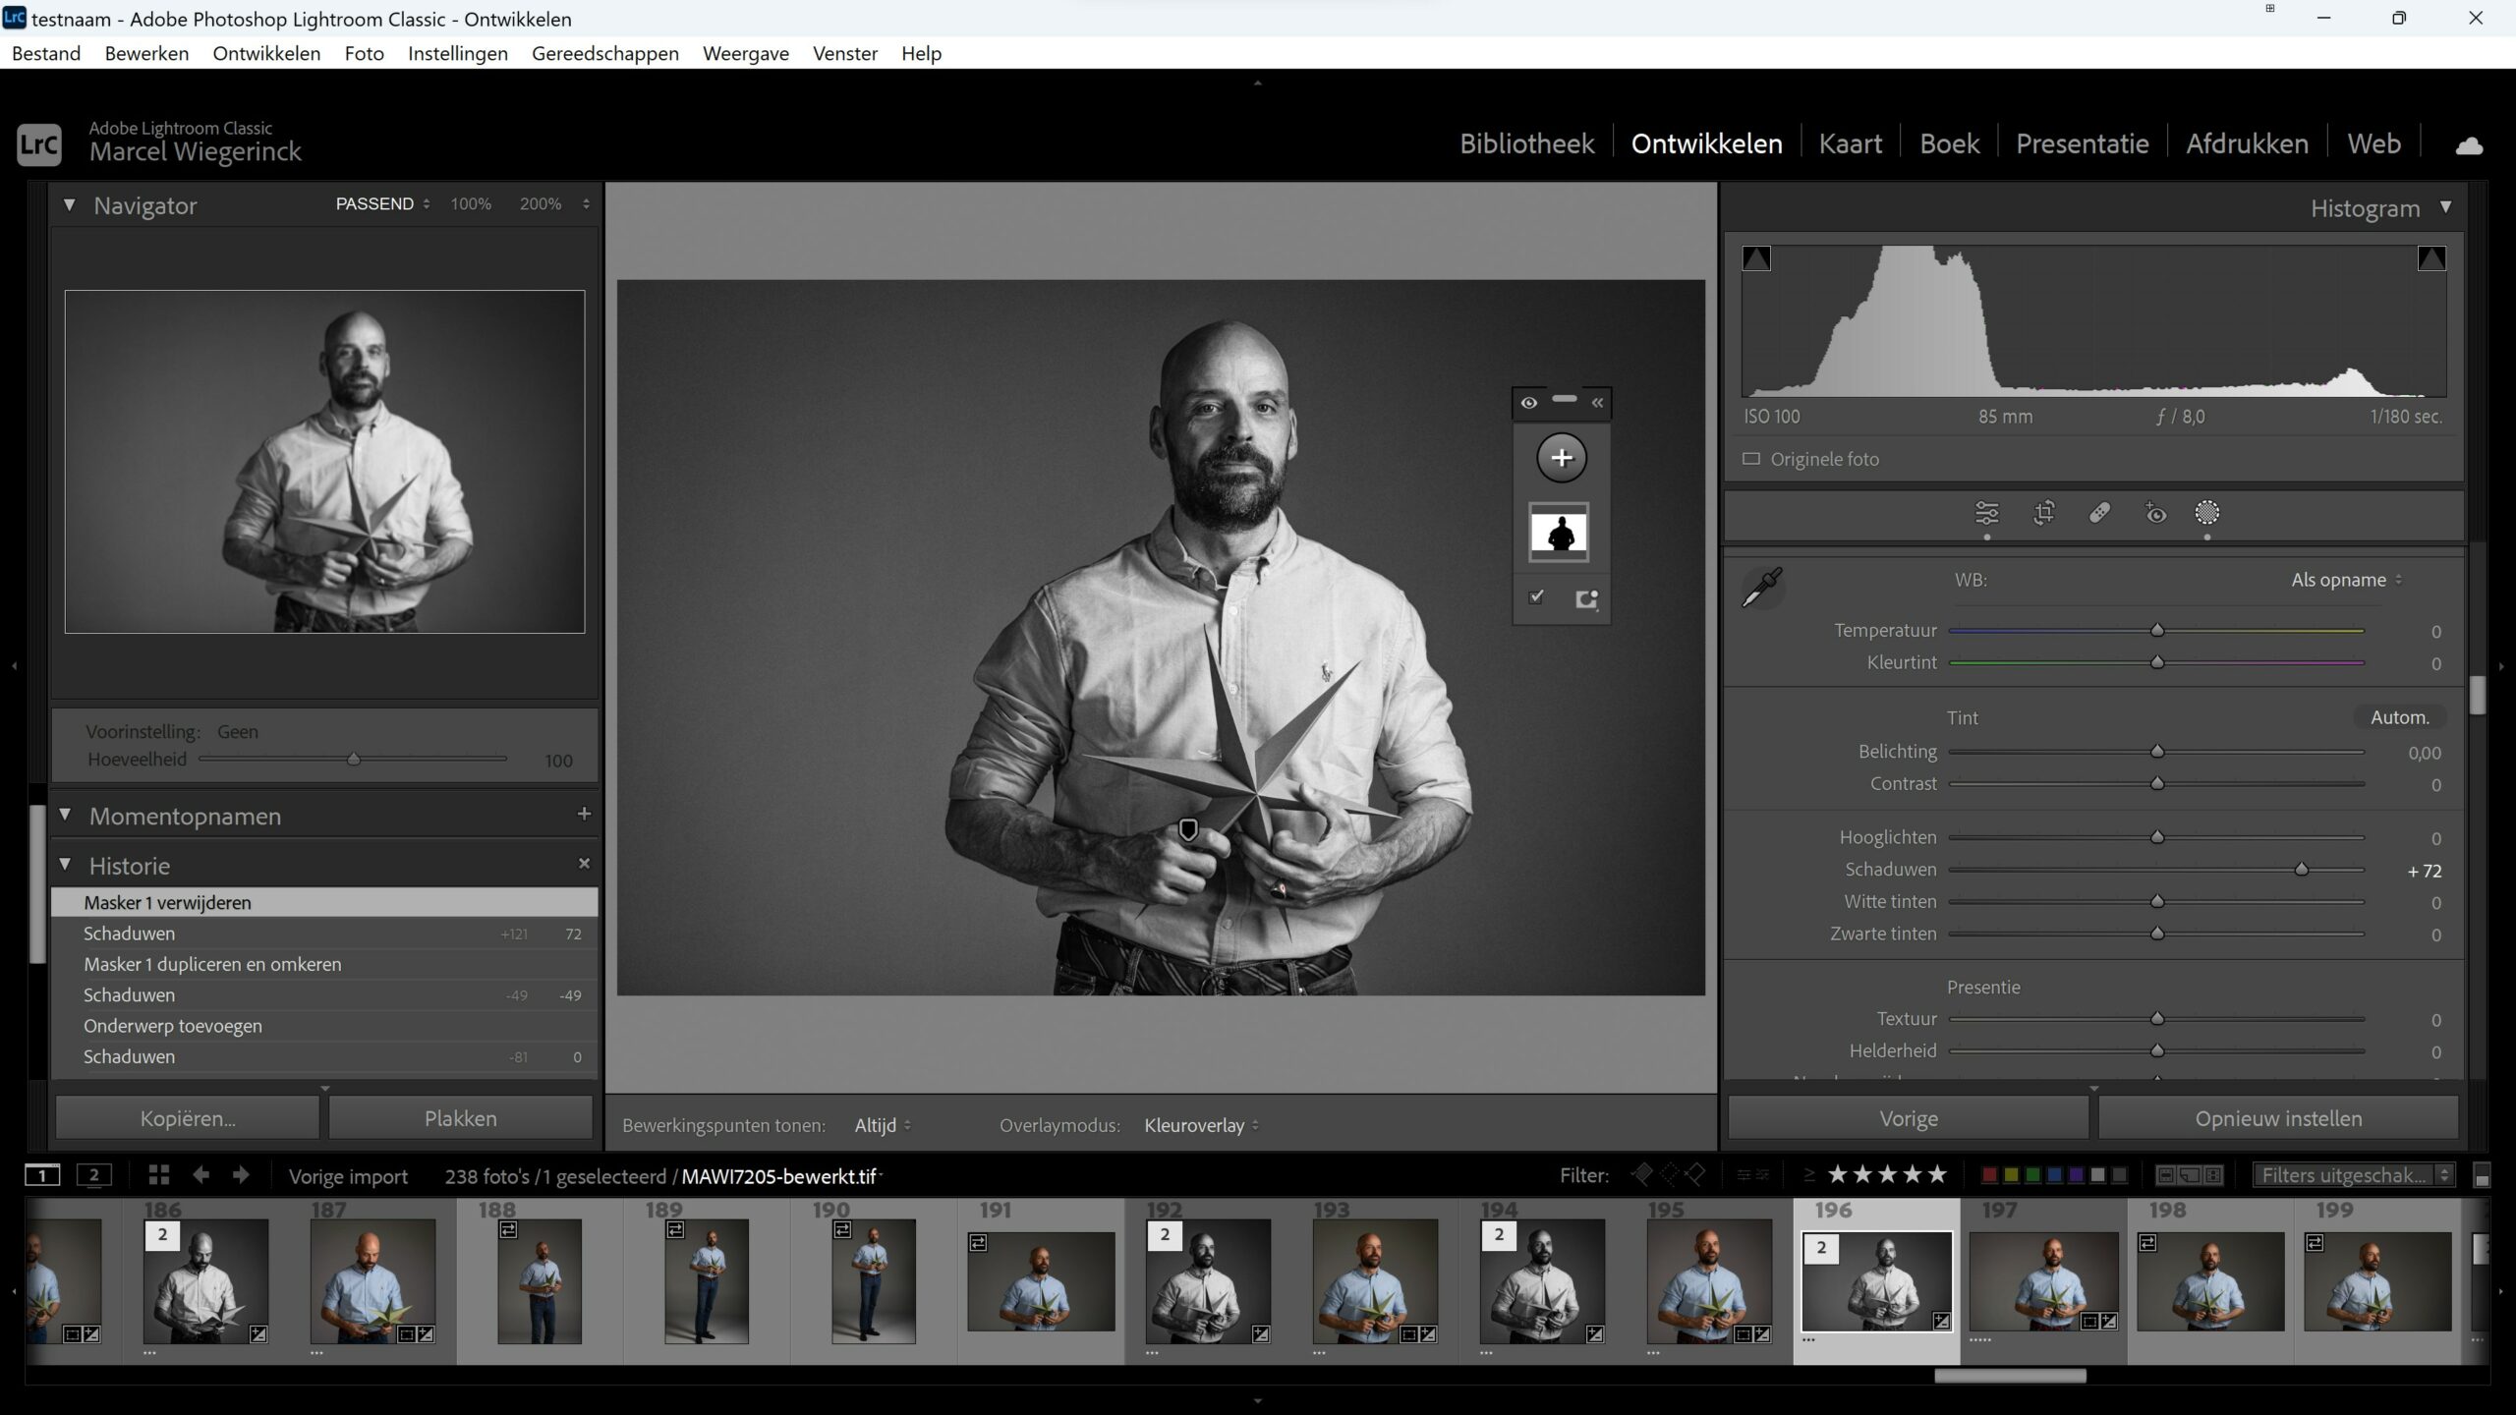
Task: Create new mask with plus button
Action: coord(1562,458)
